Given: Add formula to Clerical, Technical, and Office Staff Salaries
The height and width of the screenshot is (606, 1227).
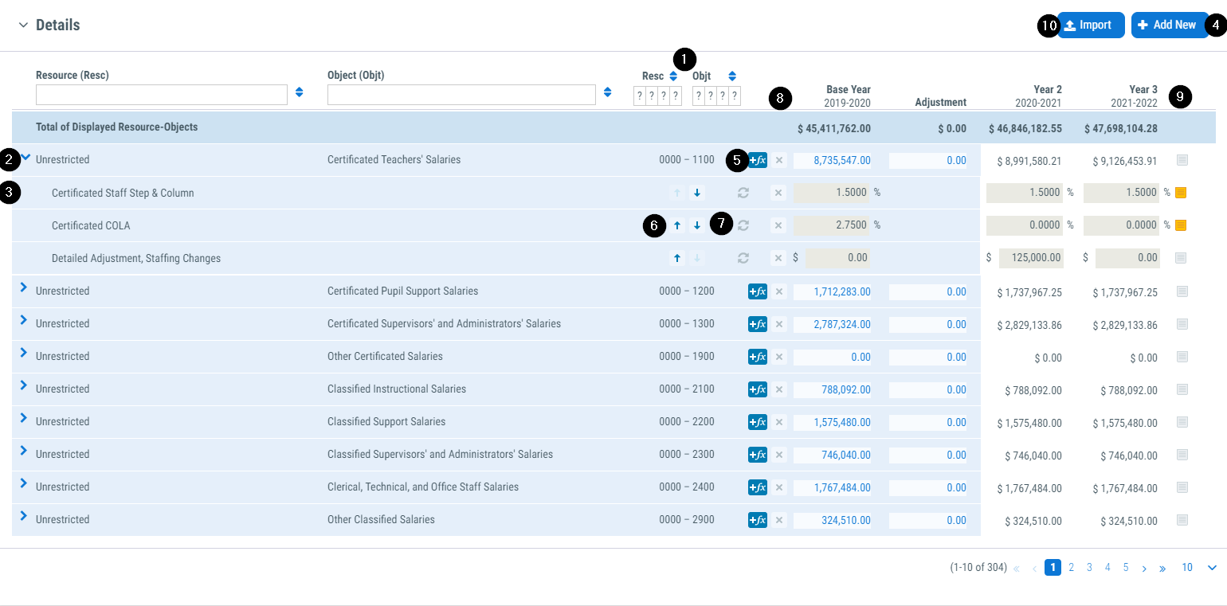Looking at the screenshot, I should [758, 487].
